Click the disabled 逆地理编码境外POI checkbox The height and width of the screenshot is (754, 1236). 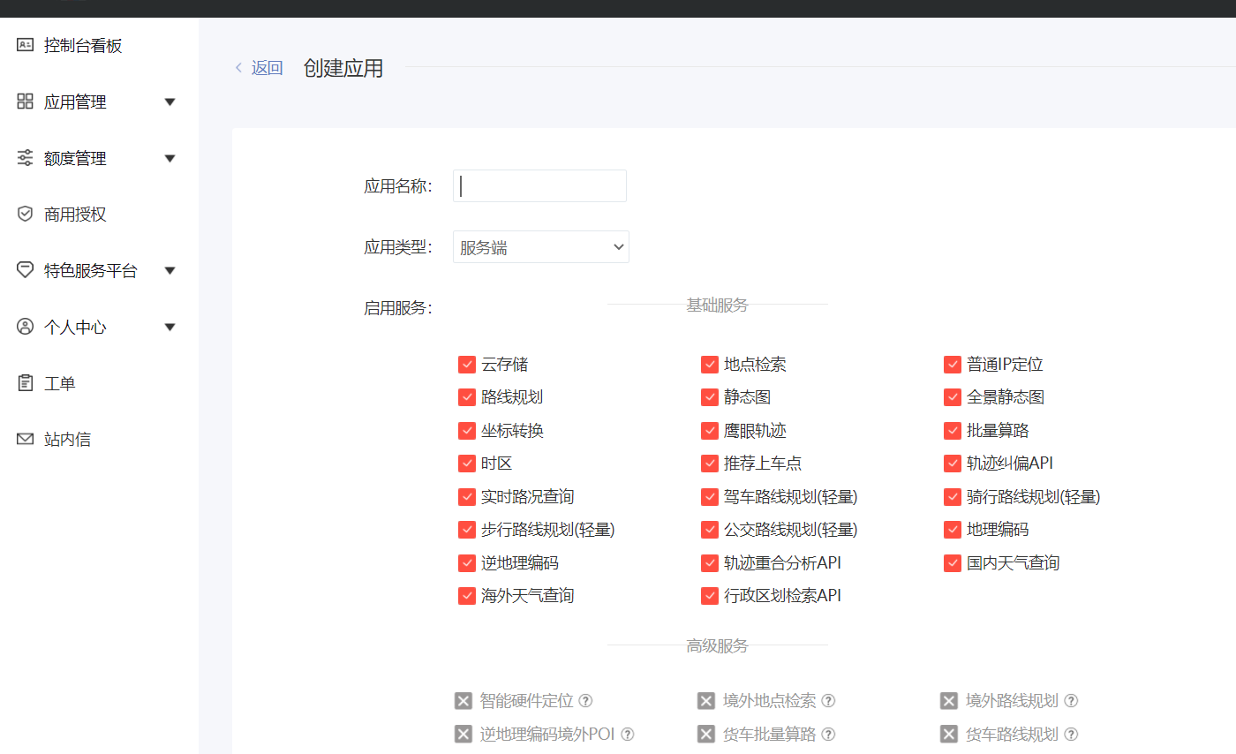click(x=463, y=734)
